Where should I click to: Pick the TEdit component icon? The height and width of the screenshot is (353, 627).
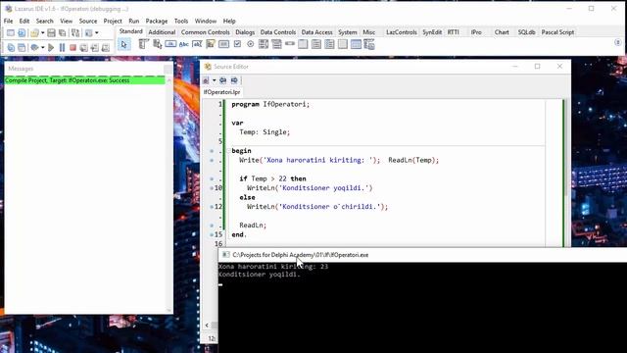point(197,44)
